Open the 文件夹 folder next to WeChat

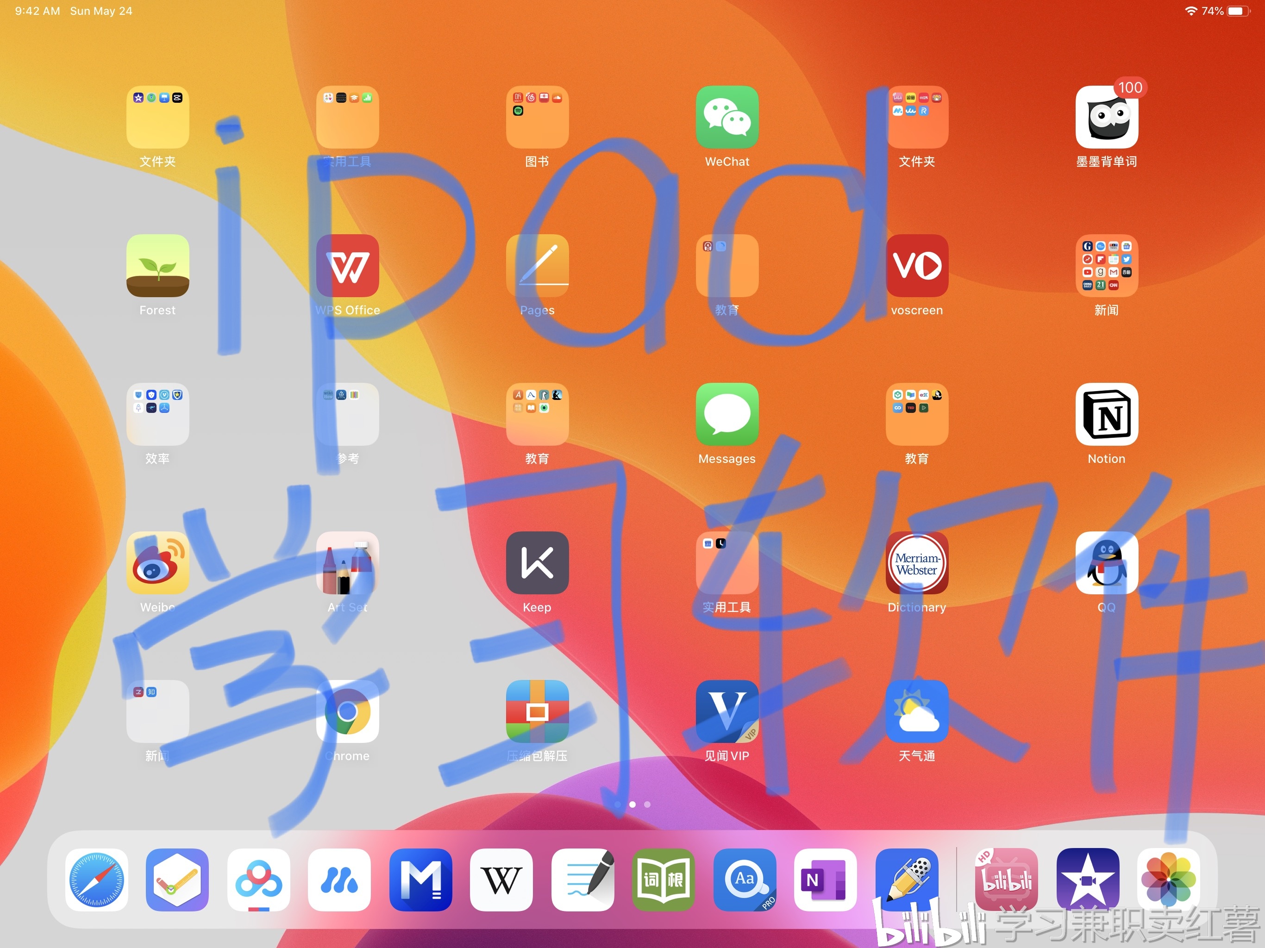pyautogui.click(x=917, y=117)
